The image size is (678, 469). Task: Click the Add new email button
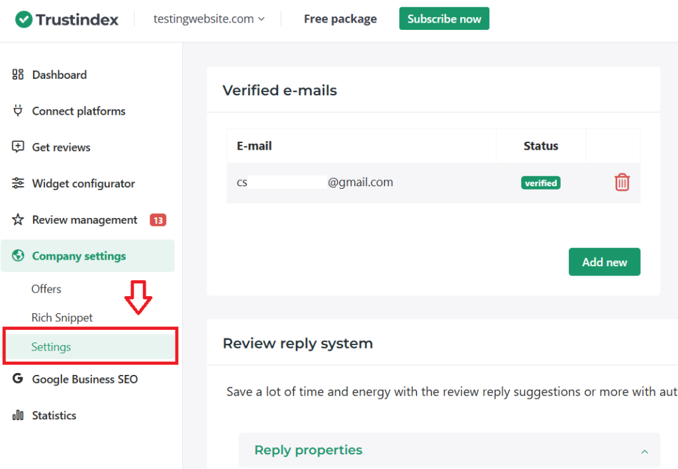(x=604, y=262)
